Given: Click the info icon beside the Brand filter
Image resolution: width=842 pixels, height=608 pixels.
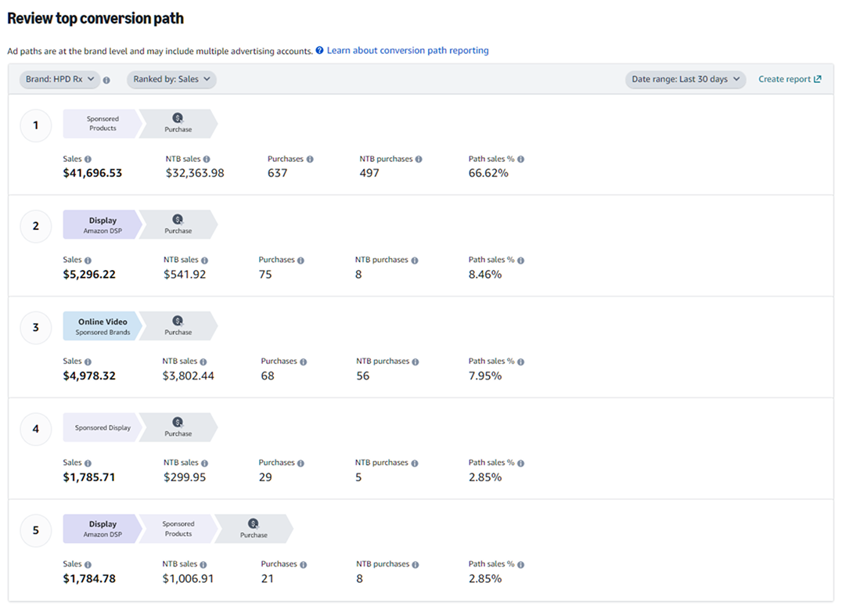Looking at the screenshot, I should [x=105, y=79].
